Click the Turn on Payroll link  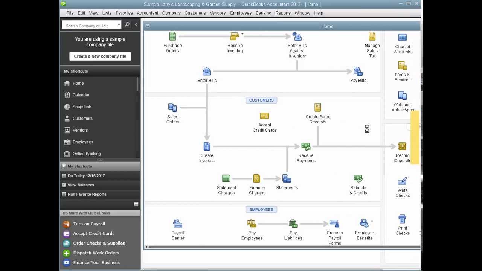[x=89, y=224]
